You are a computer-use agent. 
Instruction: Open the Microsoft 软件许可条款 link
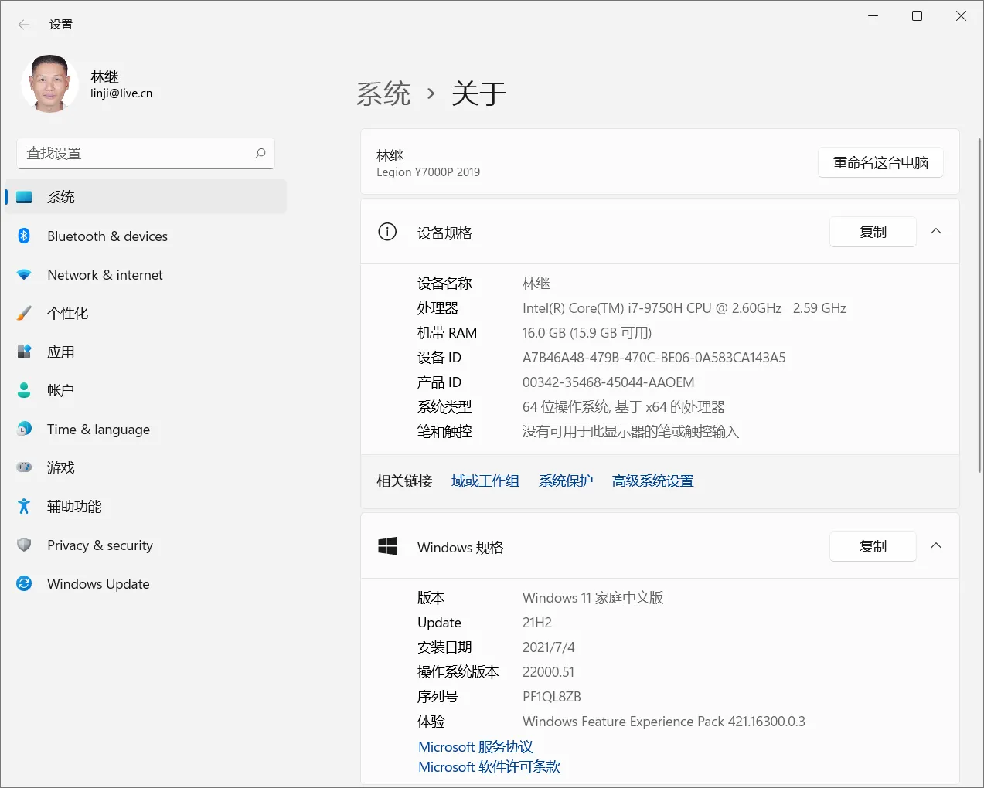[489, 767]
